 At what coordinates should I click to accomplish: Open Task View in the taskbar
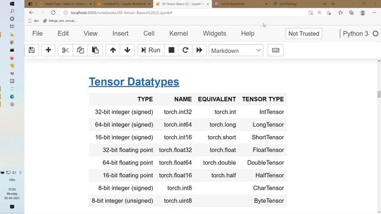(12, 26)
